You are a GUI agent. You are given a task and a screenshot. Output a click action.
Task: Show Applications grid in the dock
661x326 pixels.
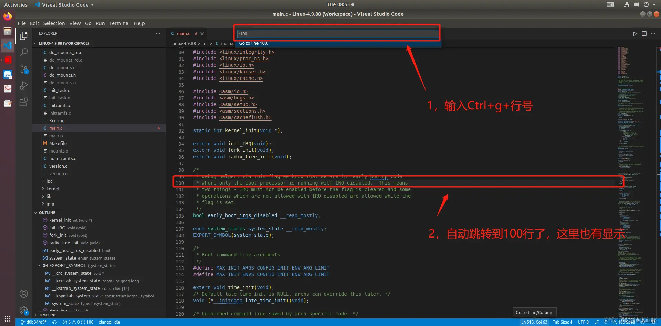(8, 318)
